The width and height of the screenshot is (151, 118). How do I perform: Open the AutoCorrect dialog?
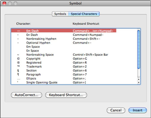pyautogui.click(x=26, y=95)
